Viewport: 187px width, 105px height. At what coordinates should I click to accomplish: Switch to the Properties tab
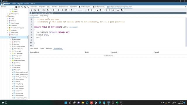click(x=42, y=7)
